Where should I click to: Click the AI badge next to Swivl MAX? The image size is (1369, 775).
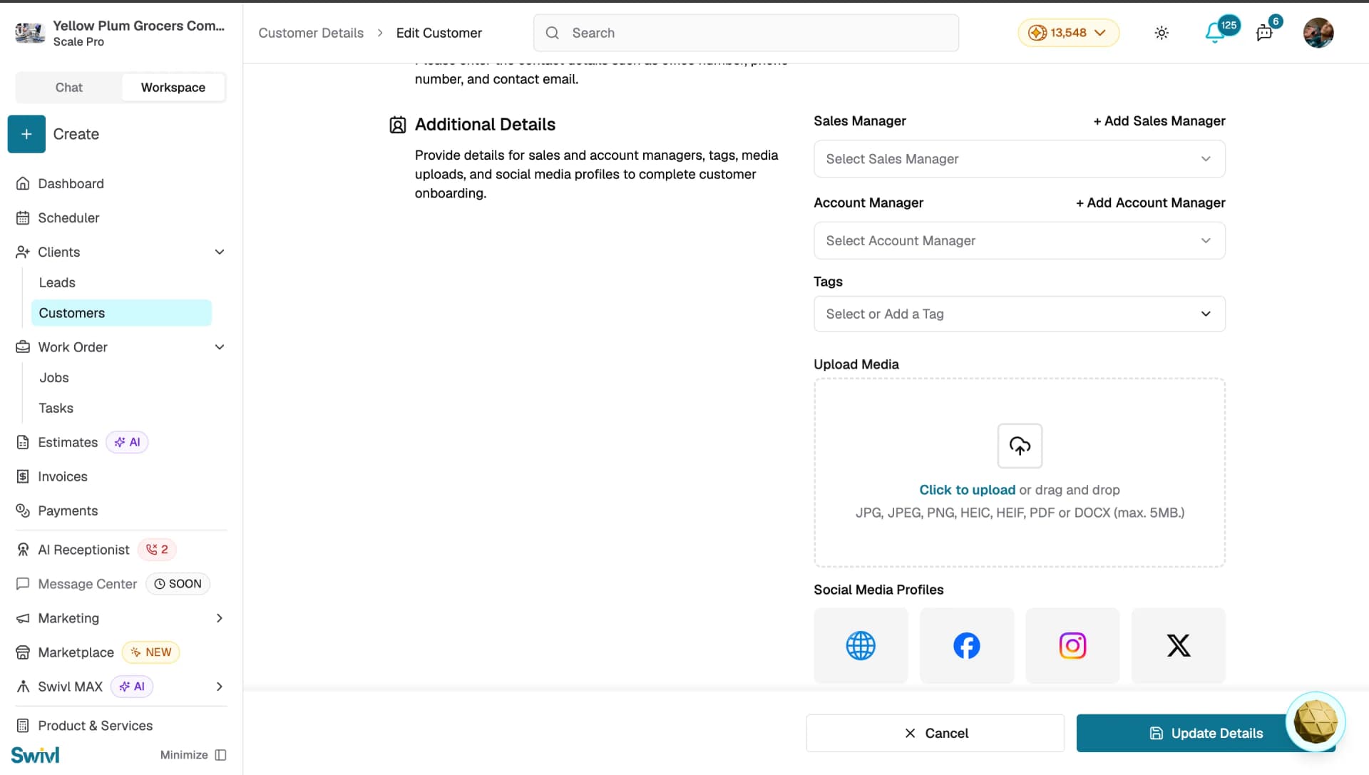click(x=132, y=687)
